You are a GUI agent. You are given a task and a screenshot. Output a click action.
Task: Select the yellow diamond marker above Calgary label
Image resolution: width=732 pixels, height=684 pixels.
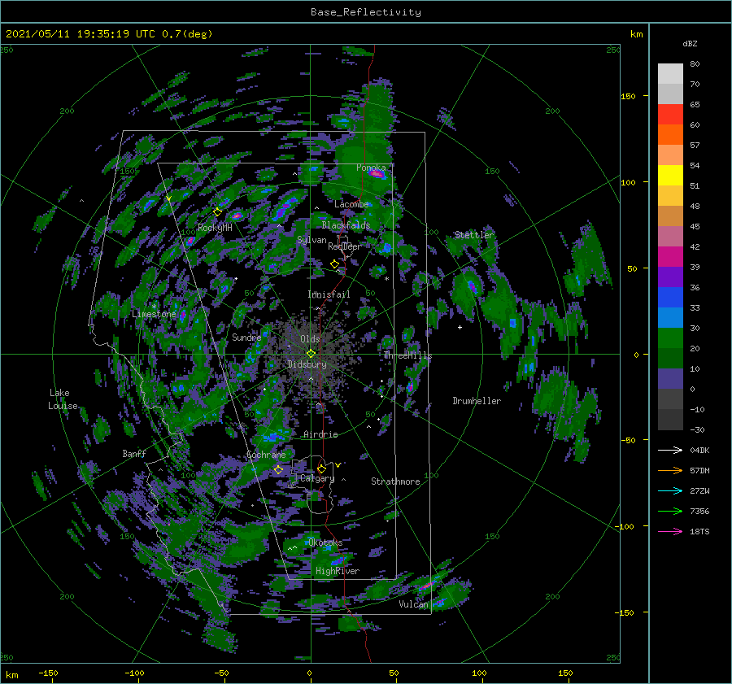[x=321, y=468]
